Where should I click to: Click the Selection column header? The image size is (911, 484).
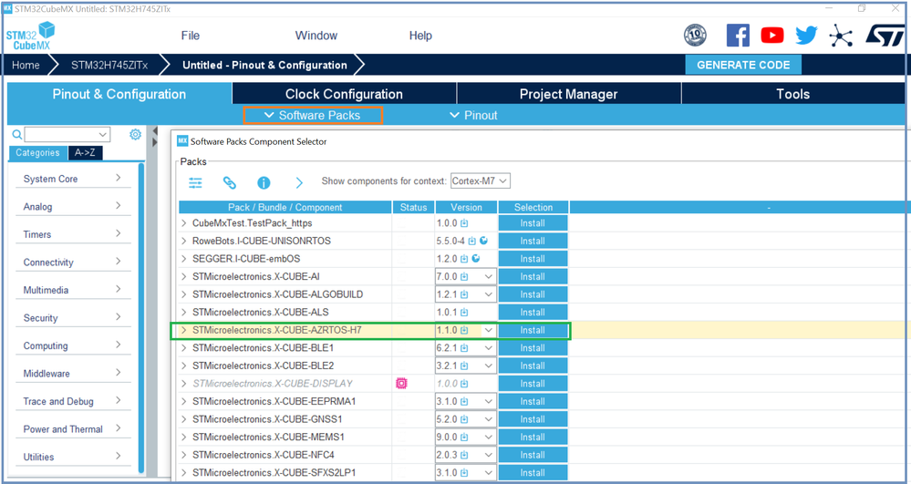533,208
